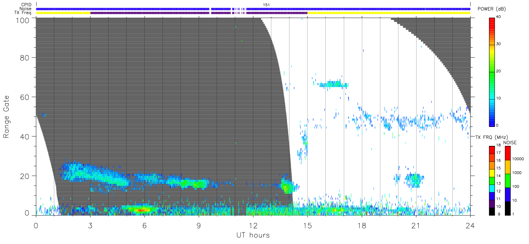
Task: Click the 10000 label on the NOISE scale
Action: [x=518, y=159]
